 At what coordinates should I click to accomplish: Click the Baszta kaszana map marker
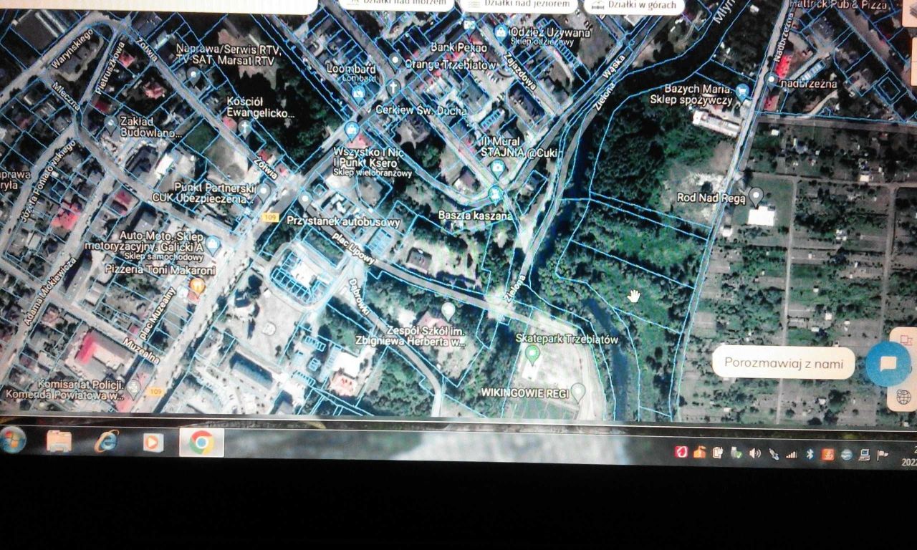click(x=494, y=194)
